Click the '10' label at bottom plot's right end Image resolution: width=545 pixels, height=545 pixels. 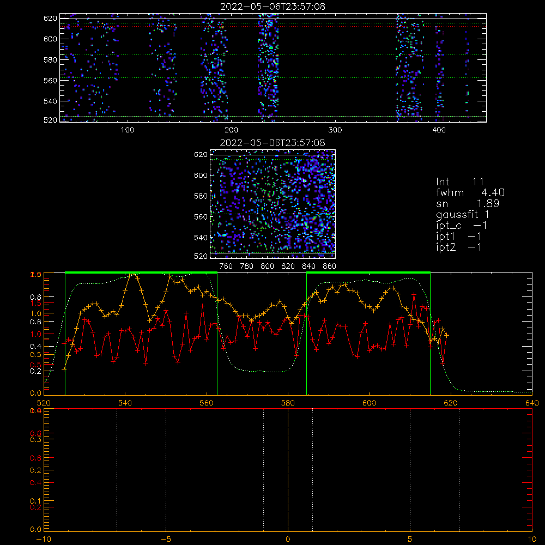[x=532, y=539]
